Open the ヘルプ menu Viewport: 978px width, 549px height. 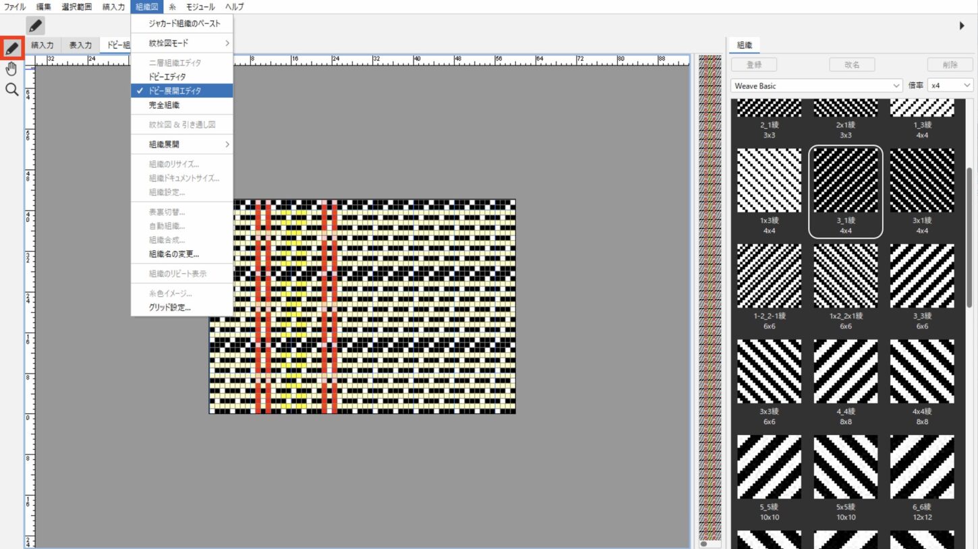[234, 7]
